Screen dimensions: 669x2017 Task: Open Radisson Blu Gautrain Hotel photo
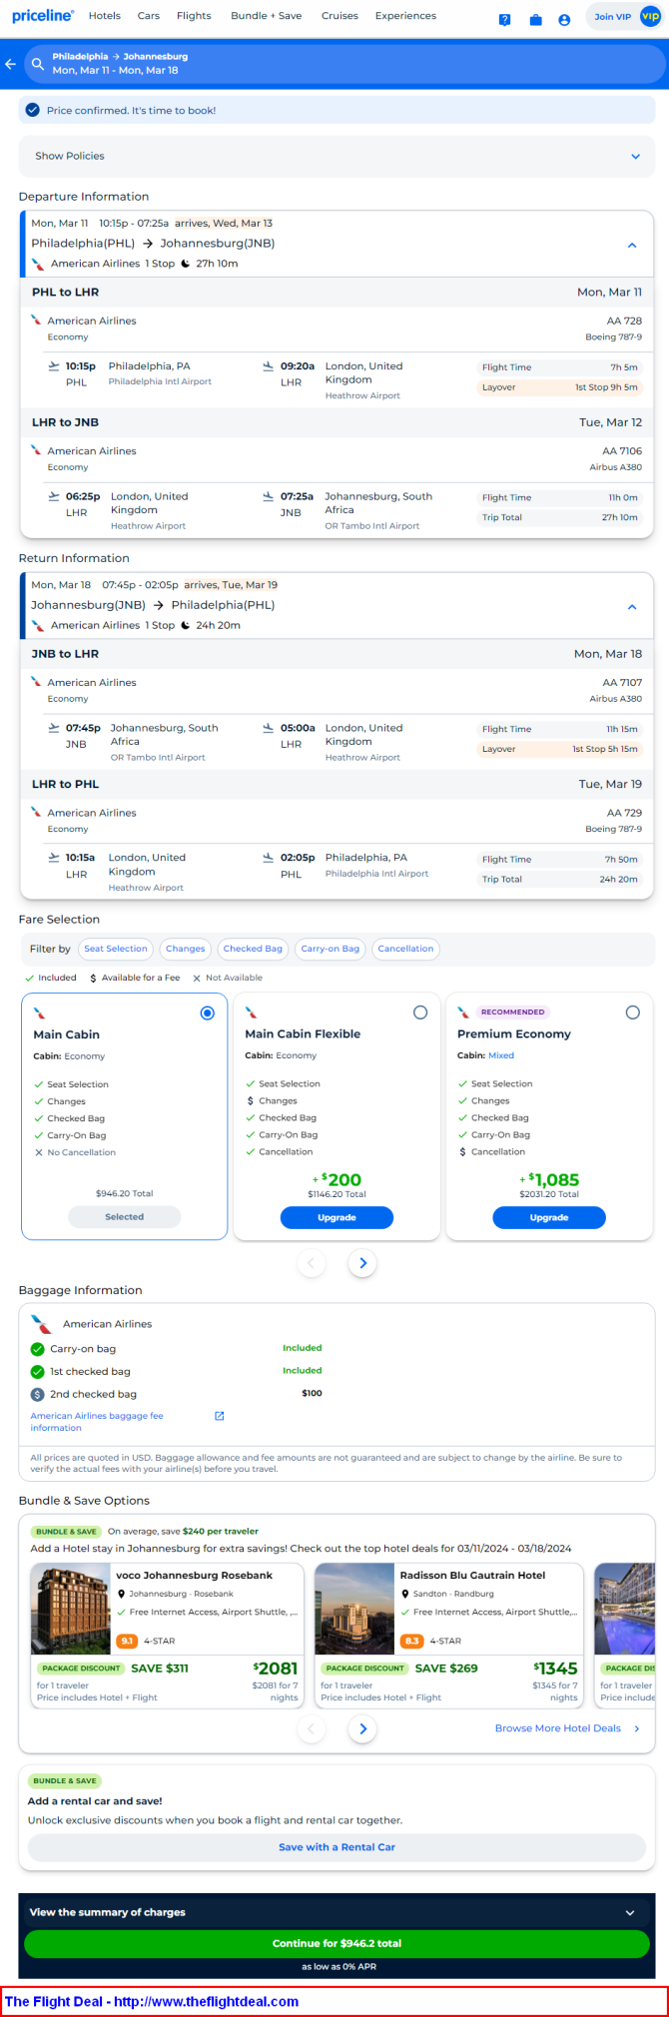[x=354, y=1610]
